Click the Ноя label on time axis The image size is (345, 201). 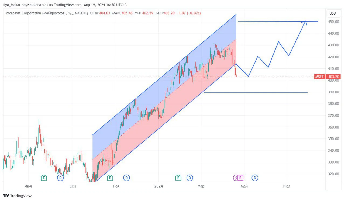pos(116,186)
